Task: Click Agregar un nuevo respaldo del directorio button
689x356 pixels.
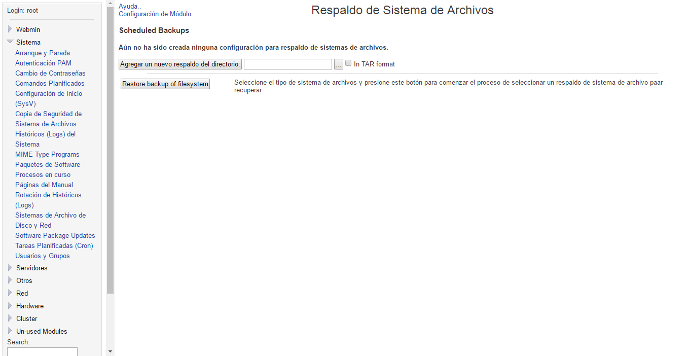Action: [180, 64]
